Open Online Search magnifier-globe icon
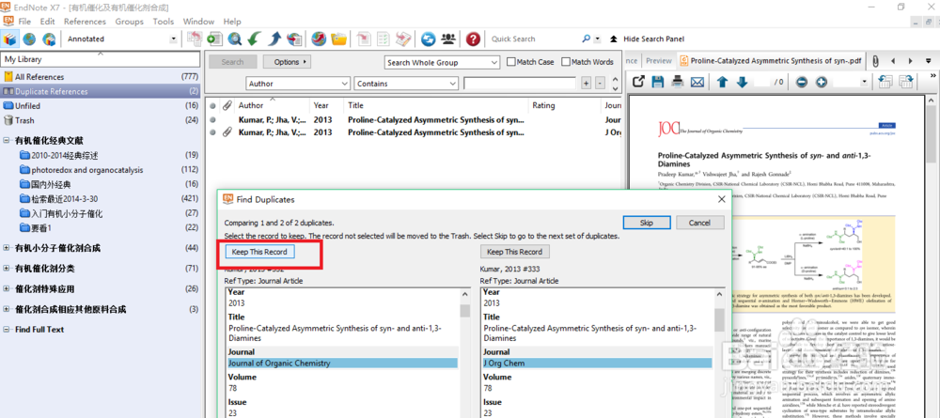Viewport: 940px width, 418px height. pos(234,39)
